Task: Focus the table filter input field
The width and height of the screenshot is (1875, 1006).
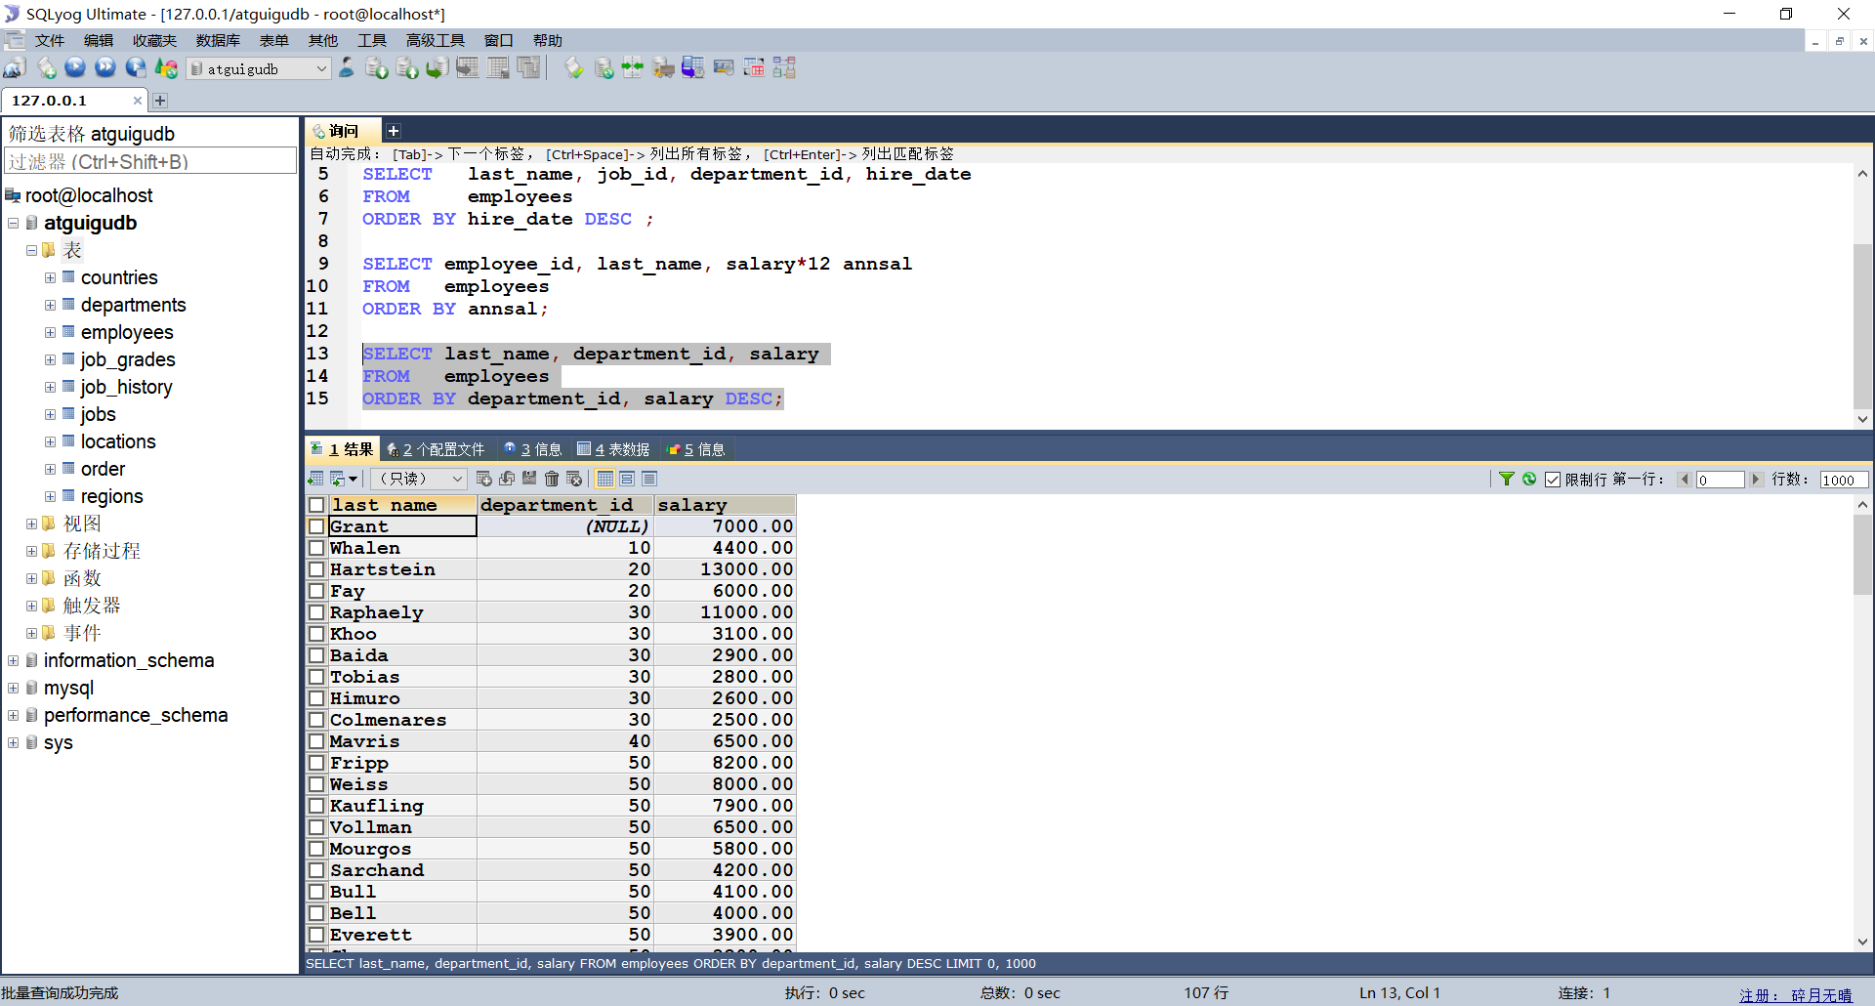Action: [150, 161]
